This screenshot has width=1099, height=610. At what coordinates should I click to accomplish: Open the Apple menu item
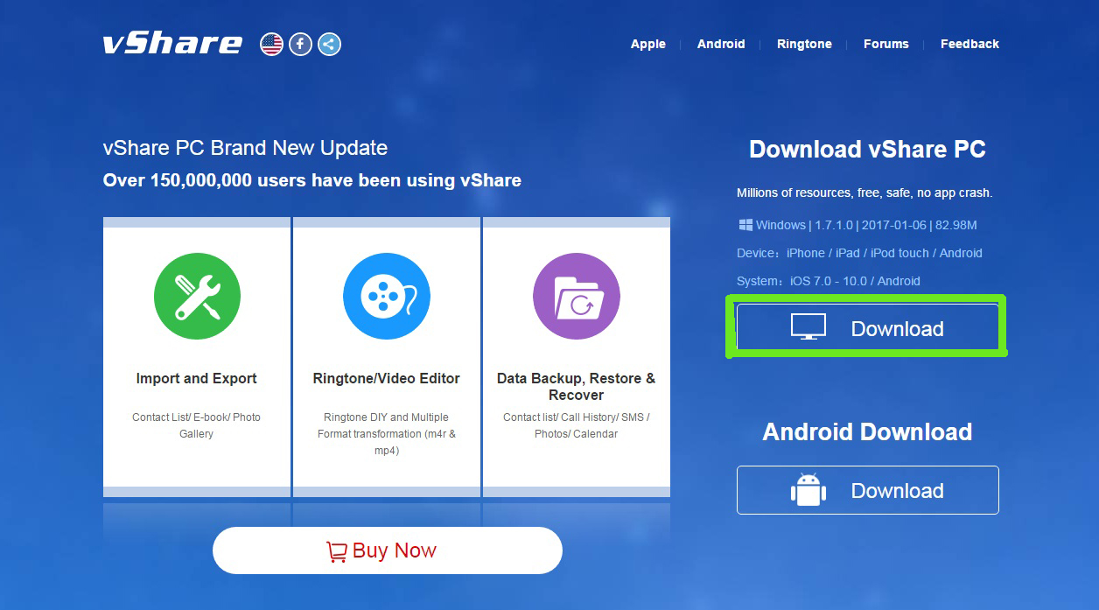coord(648,44)
